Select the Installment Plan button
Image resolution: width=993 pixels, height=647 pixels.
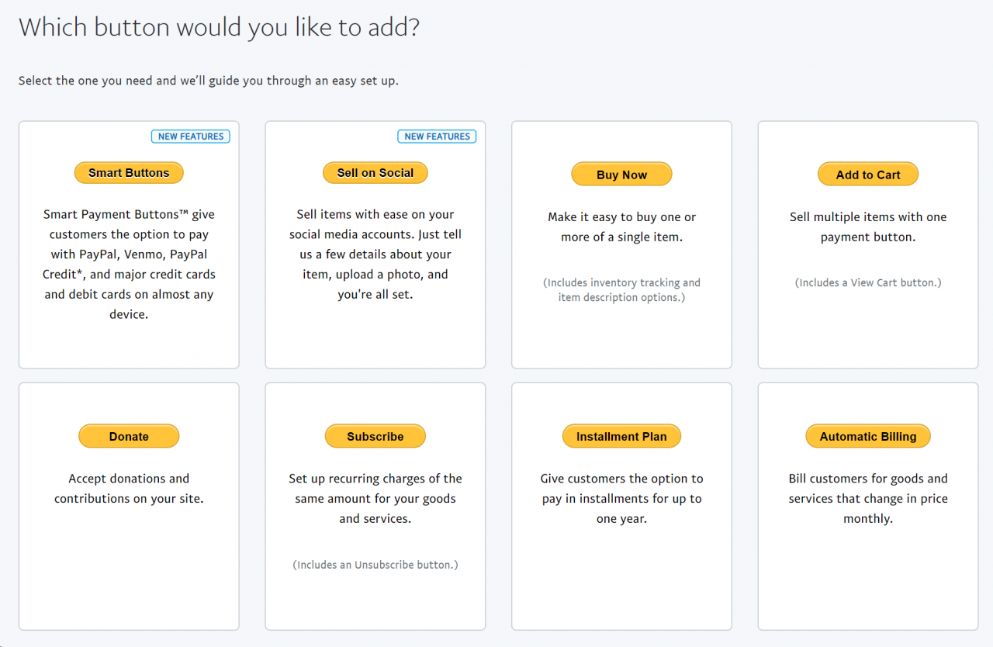621,435
